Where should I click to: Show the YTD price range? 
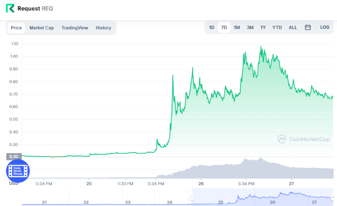[x=277, y=27]
